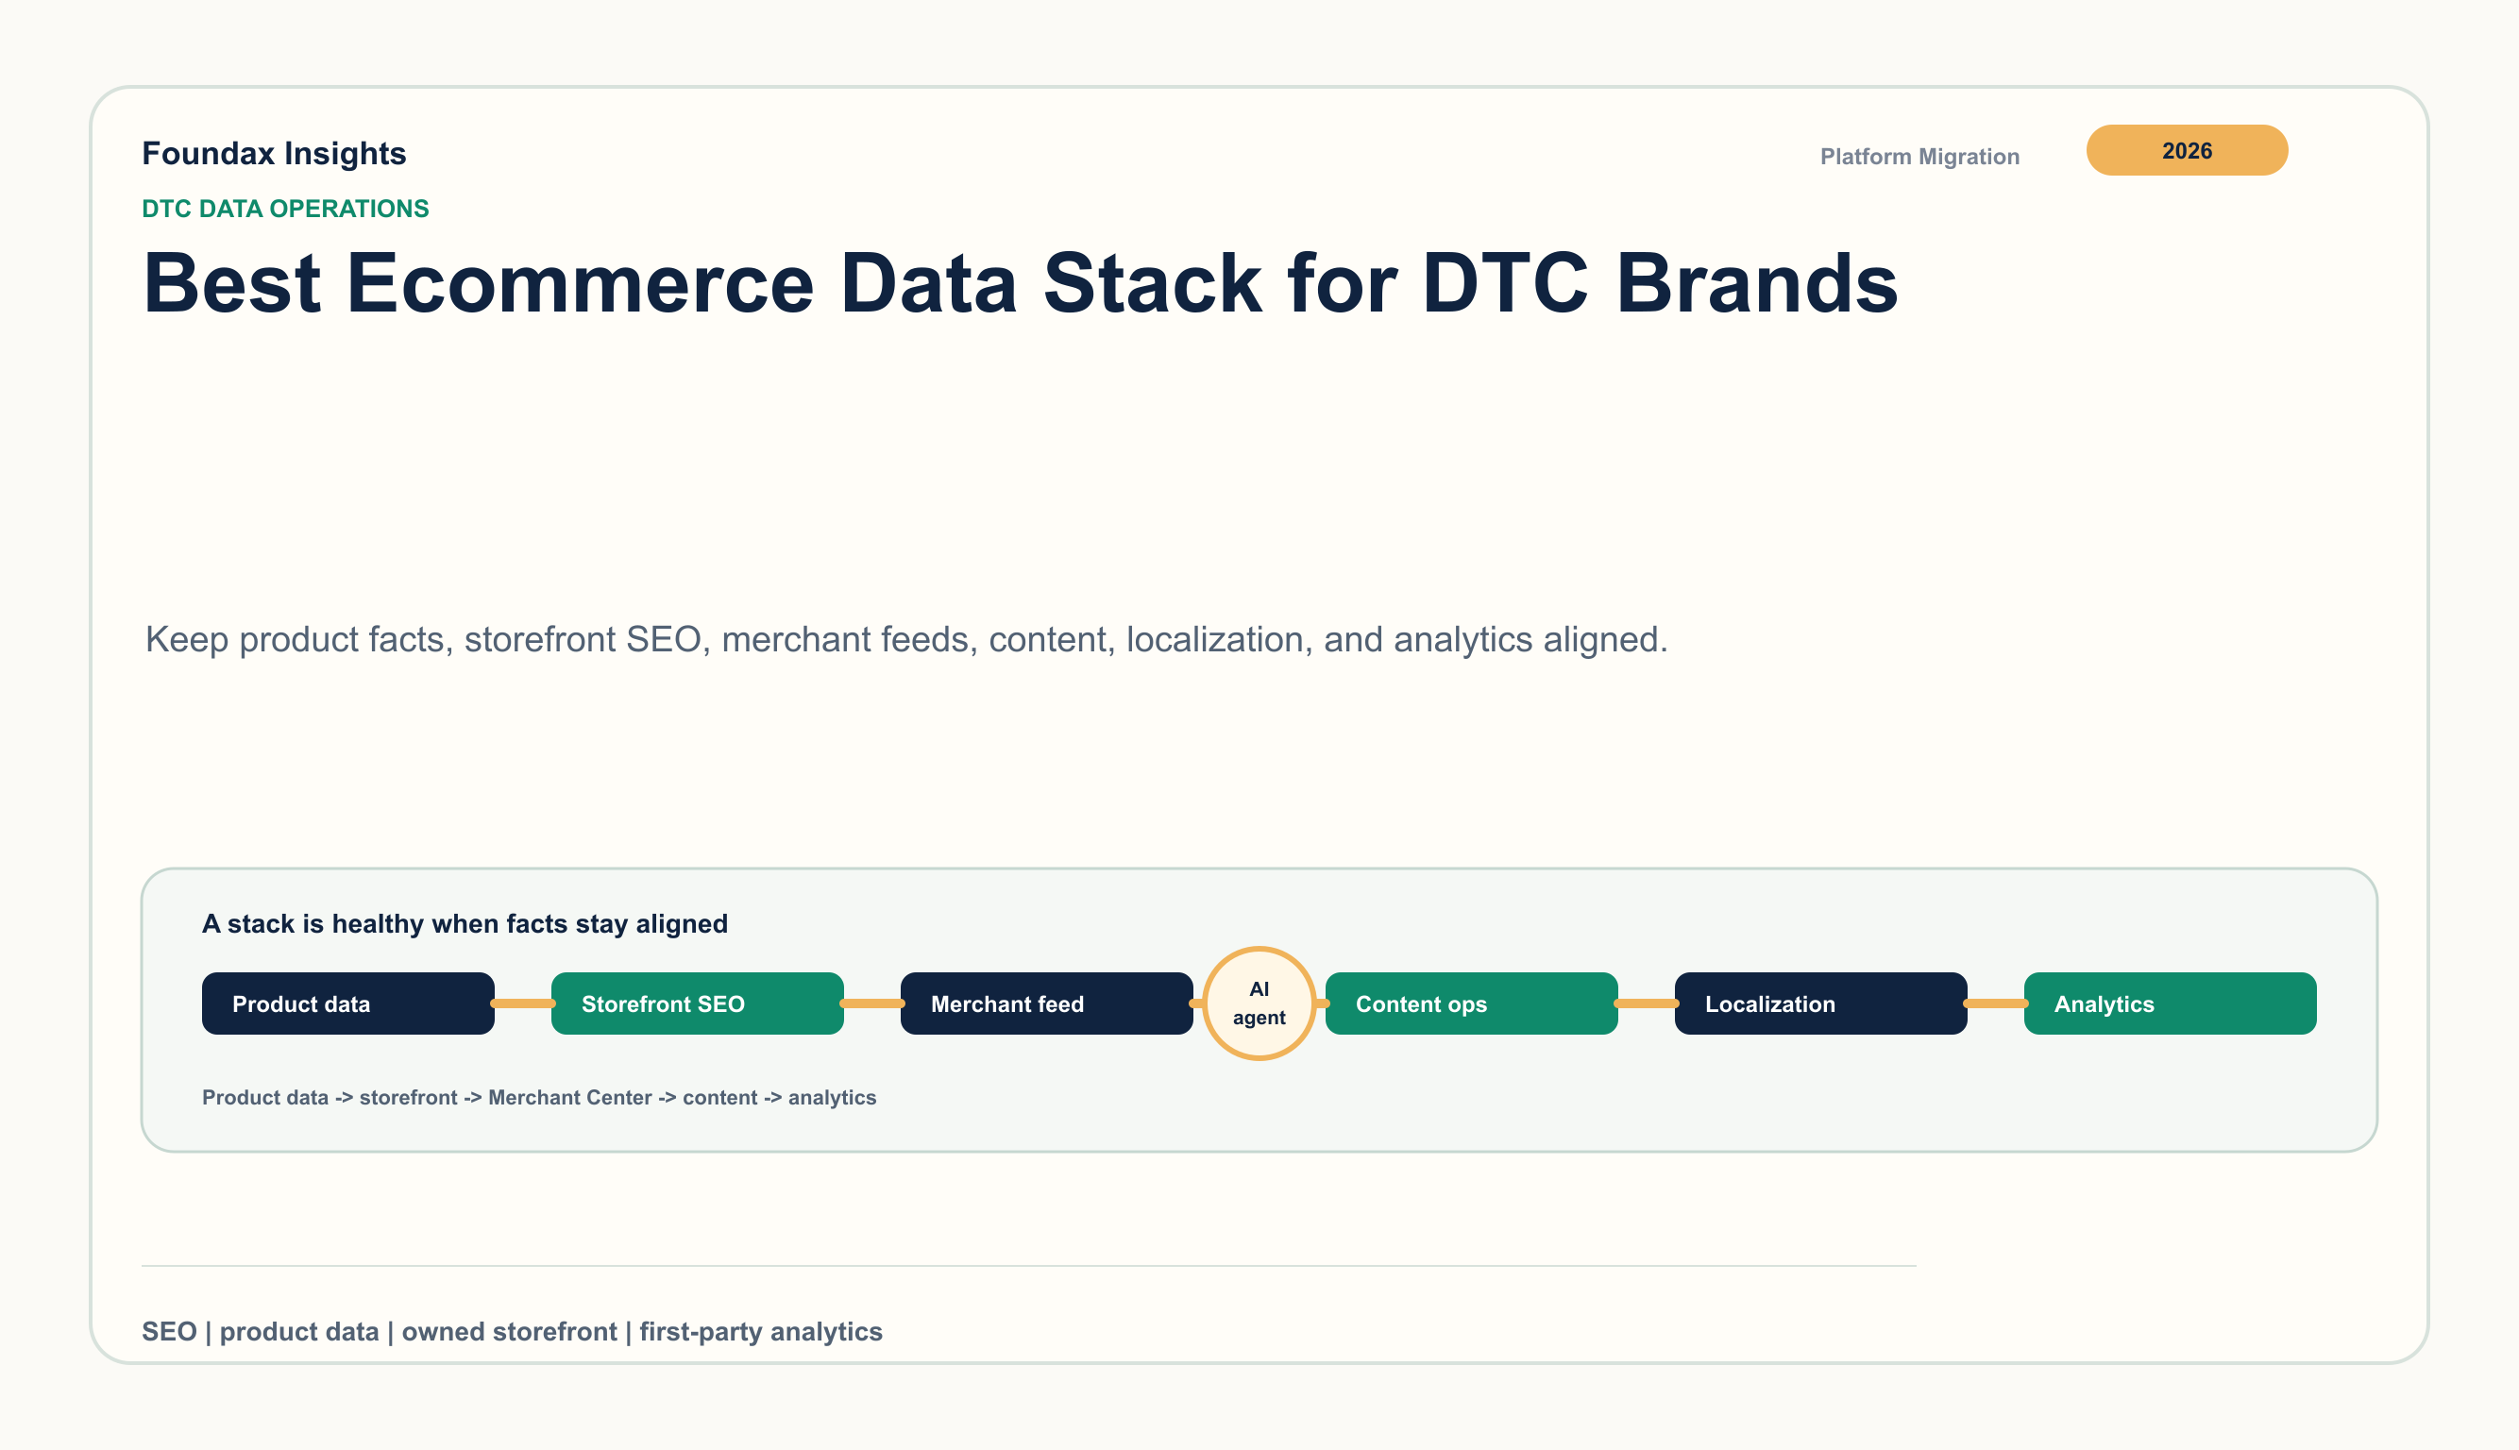
Task: Select the Merchant feed stage block
Action: coord(1047,1003)
